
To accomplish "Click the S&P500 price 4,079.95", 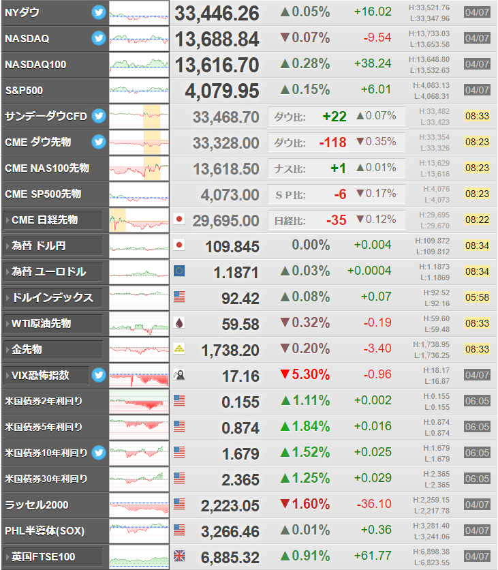I will click(222, 91).
